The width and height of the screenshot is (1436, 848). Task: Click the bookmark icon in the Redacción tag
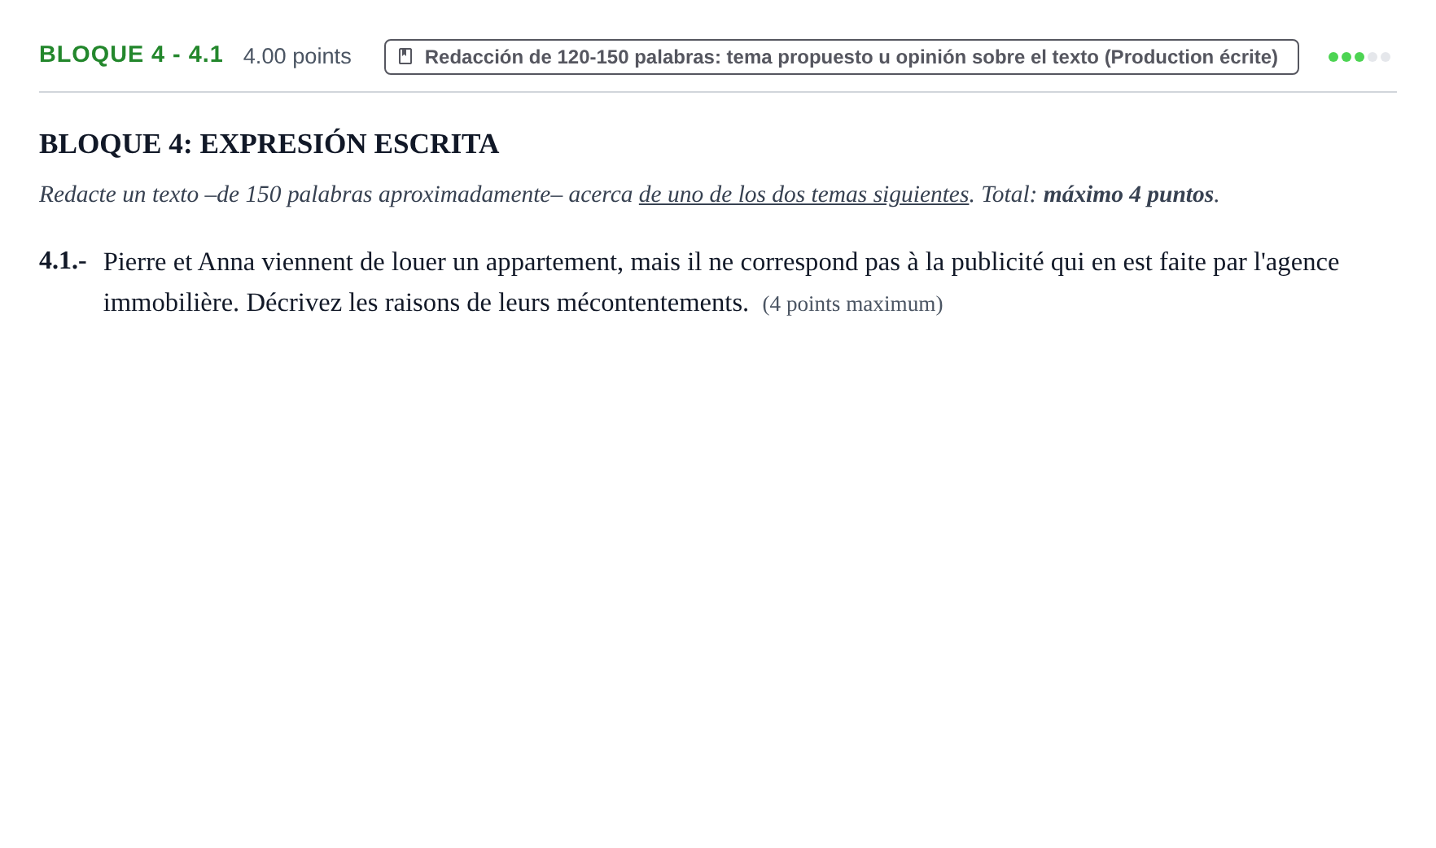(x=405, y=56)
